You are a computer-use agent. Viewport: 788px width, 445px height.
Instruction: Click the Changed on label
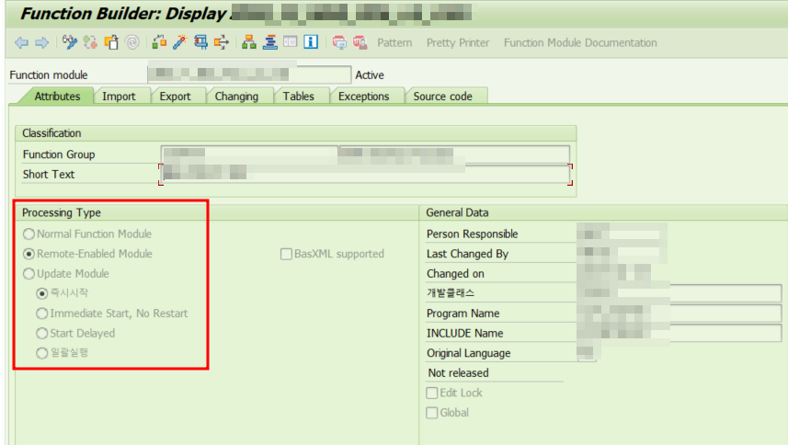pos(455,274)
